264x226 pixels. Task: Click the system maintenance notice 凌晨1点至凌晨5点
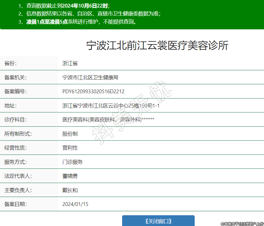pos(47,22)
